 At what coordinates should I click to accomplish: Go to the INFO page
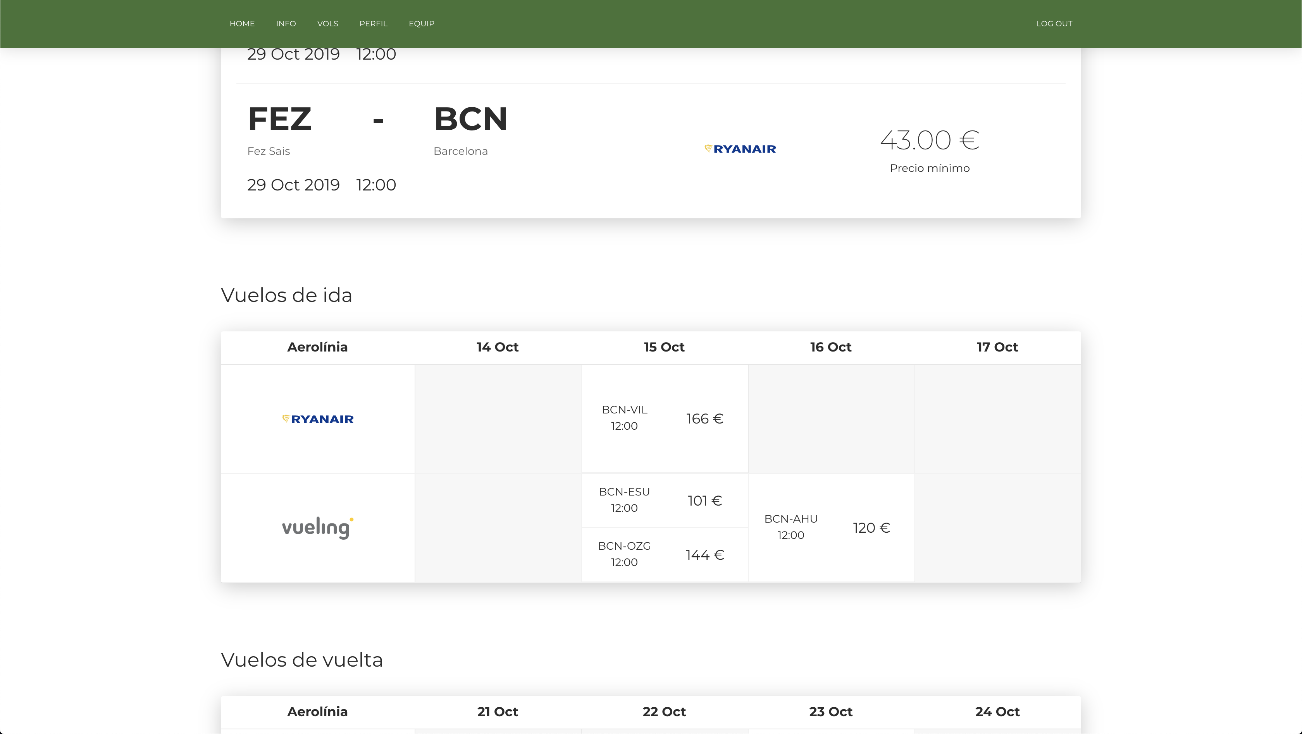pyautogui.click(x=286, y=24)
